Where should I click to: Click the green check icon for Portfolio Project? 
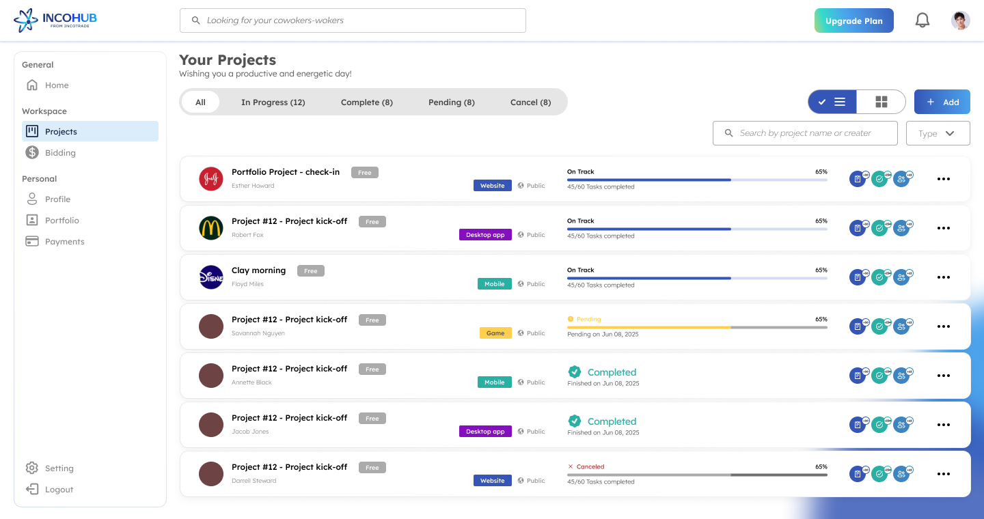coord(879,179)
